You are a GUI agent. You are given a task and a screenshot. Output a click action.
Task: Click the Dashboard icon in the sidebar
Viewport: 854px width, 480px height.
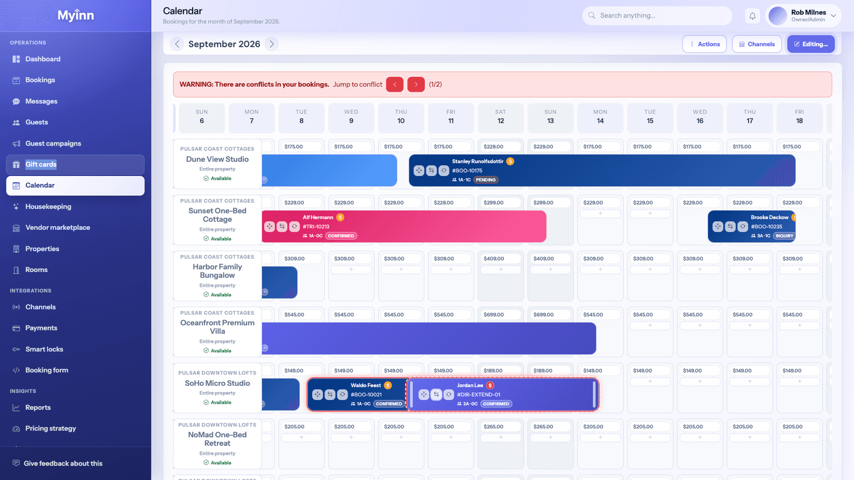point(16,59)
